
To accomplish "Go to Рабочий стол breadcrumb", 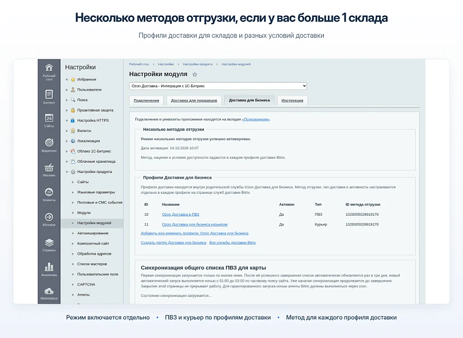I will coord(139,64).
